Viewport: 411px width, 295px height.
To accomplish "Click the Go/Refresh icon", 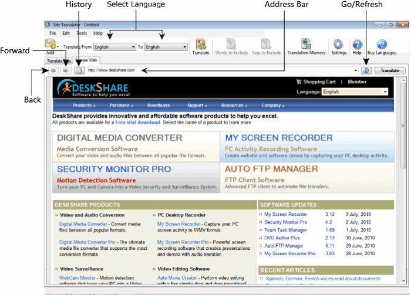I will pyautogui.click(x=366, y=70).
